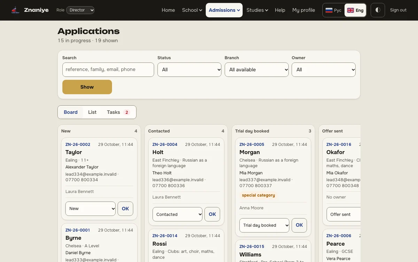This screenshot has height=262, width=418.
Task: Toggle the dark/light theme icon
Action: 378,10
